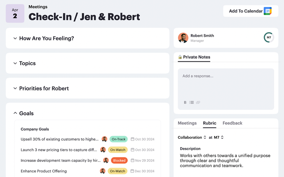Click the lock icon next to Private Notes

coord(180,57)
